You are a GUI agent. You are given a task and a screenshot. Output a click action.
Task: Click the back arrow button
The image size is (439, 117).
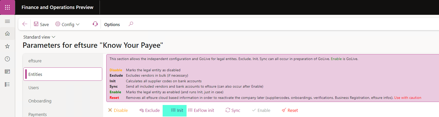(25, 24)
